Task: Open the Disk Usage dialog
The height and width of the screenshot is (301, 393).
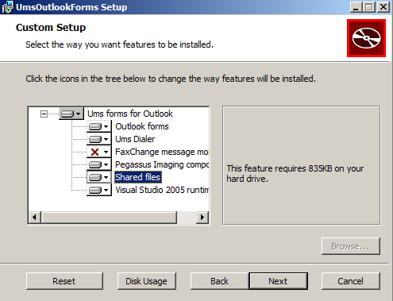Action: click(146, 281)
